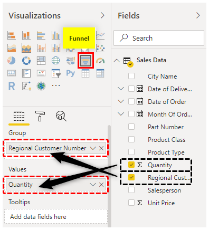Open Quantity value field dropdown
This screenshot has height=230, width=209.
pyautogui.click(x=93, y=185)
